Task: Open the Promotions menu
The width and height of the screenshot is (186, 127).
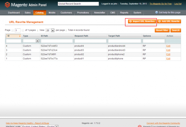Action: (x=83, y=13)
